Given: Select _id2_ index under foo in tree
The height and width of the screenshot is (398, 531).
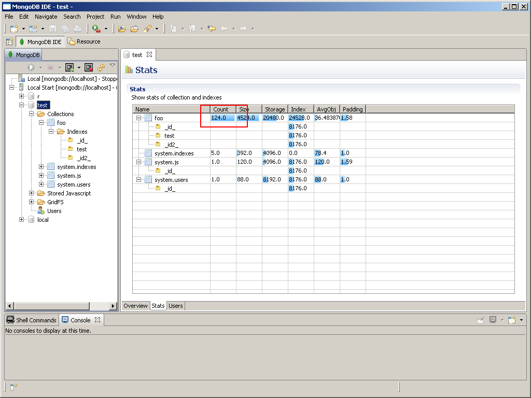Looking at the screenshot, I should click(83, 158).
